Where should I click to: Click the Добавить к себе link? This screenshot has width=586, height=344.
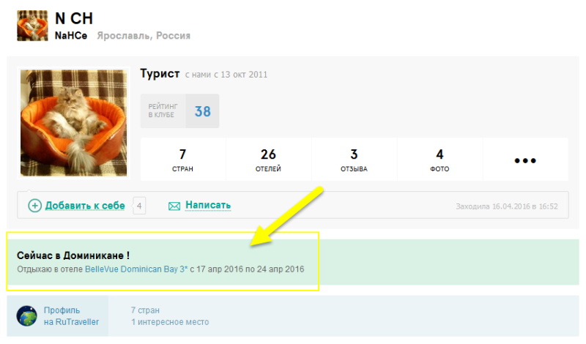[x=85, y=206]
